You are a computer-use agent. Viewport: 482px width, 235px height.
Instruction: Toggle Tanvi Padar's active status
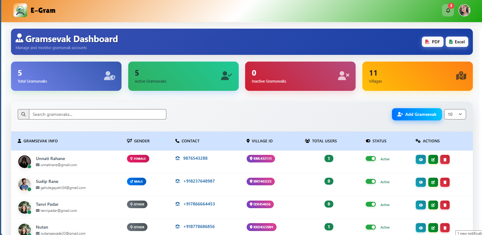tap(371, 204)
